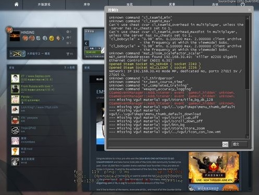Submit command with the 提交 button
The image size is (259, 195).
pos(240,144)
